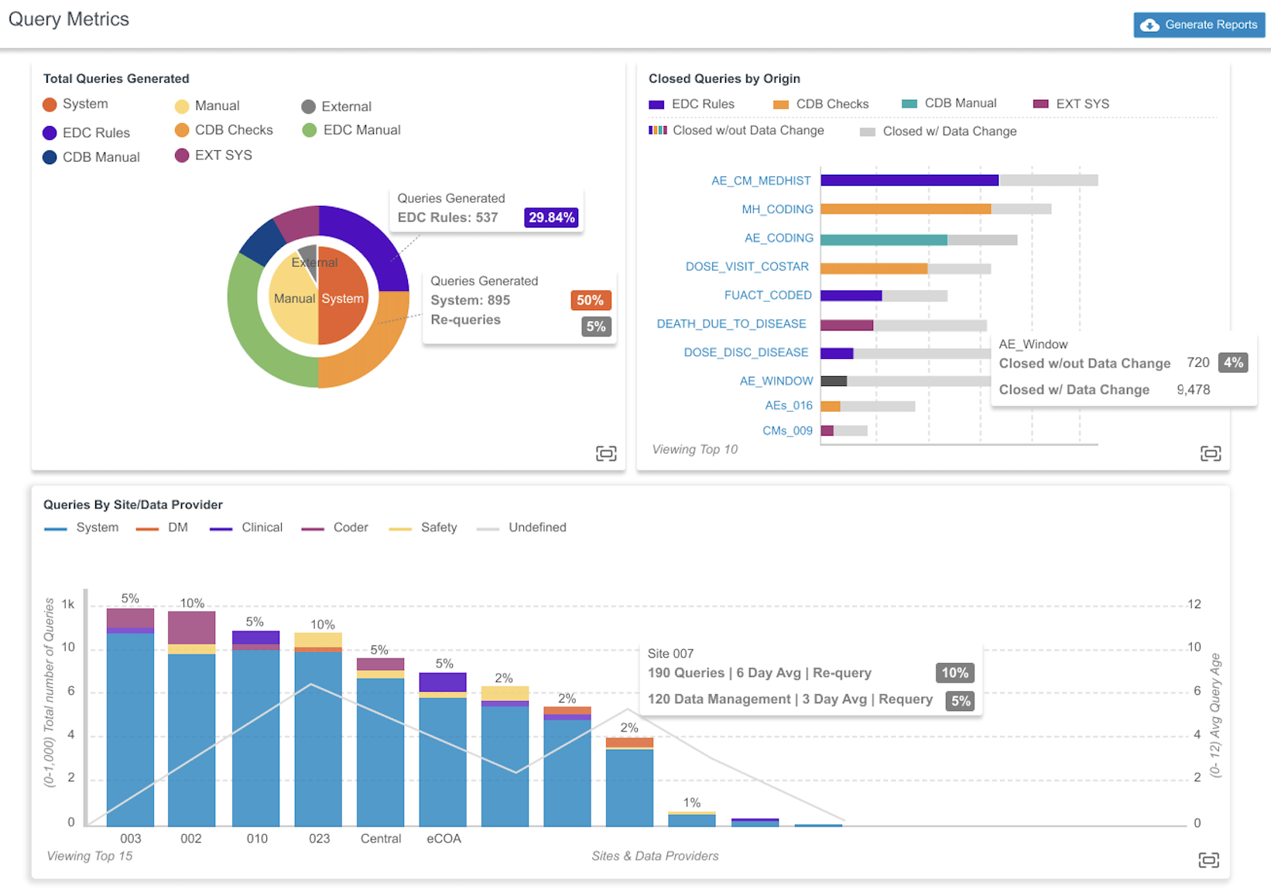Image resolution: width=1271 pixels, height=896 pixels.
Task: Toggle the Coder series legend
Action: (335, 528)
